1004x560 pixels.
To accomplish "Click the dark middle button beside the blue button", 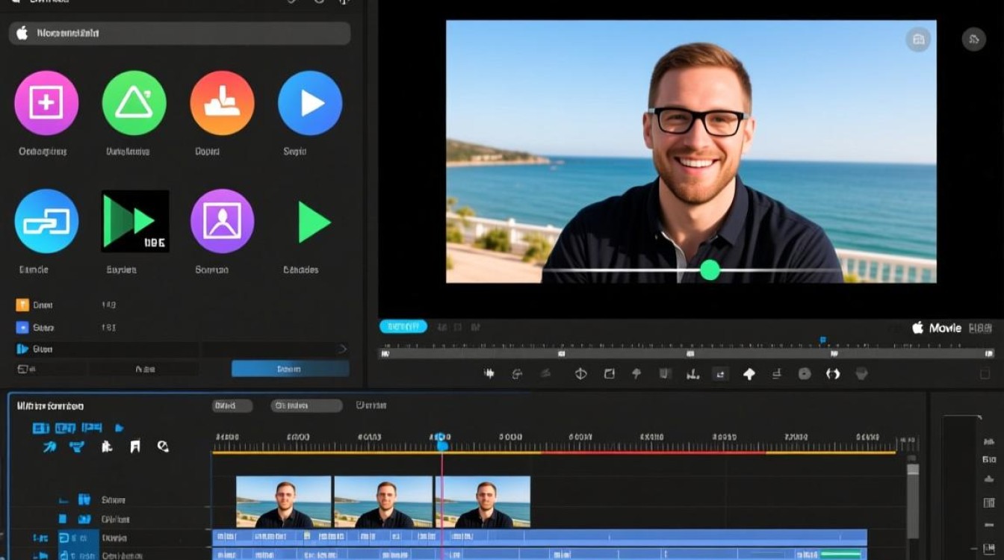I will point(144,369).
